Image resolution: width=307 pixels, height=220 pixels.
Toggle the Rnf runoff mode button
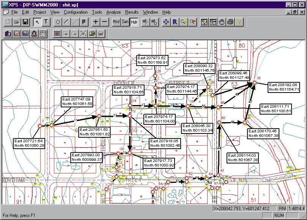click(x=117, y=22)
